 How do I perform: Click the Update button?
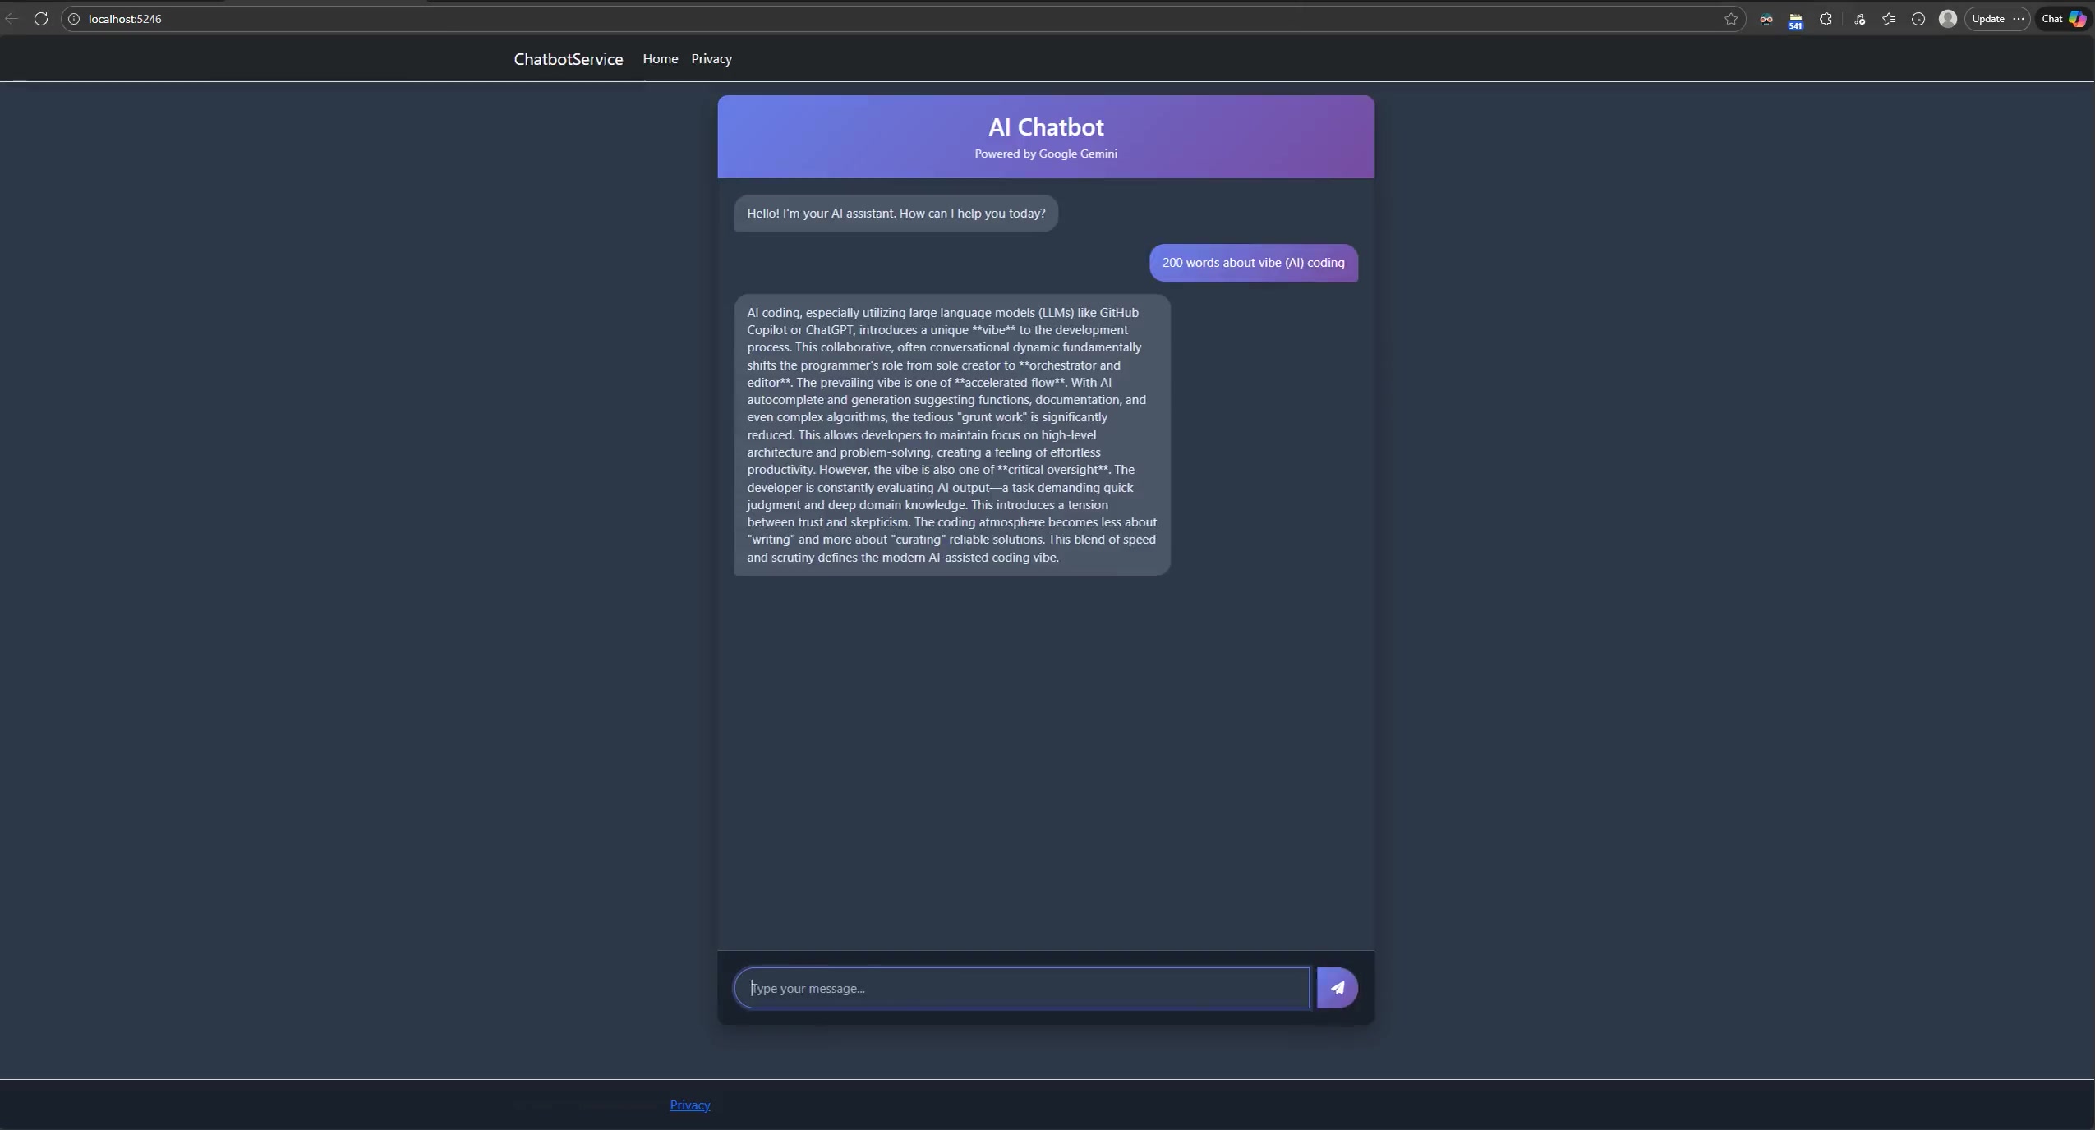point(1987,18)
